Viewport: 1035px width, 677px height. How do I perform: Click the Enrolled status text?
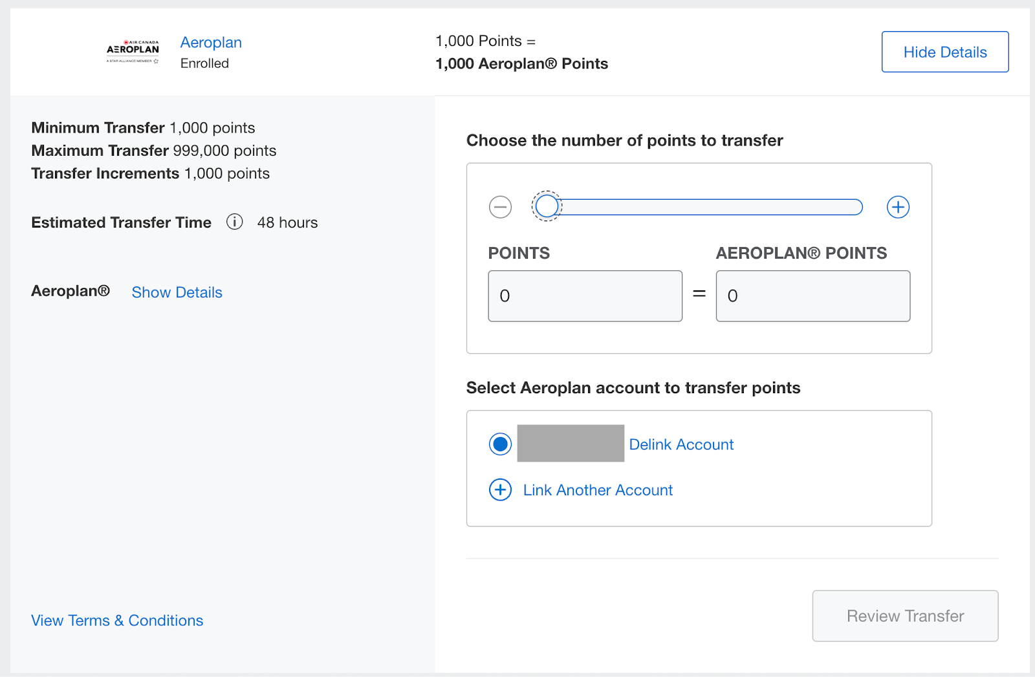point(204,63)
